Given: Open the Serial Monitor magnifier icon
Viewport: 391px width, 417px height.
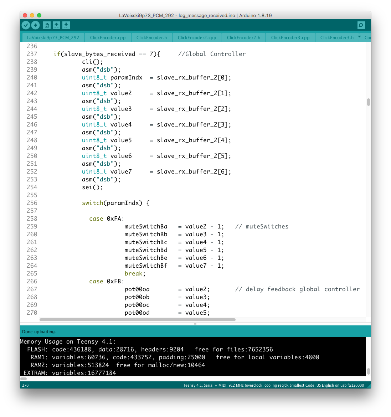Looking at the screenshot, I should click(361, 25).
